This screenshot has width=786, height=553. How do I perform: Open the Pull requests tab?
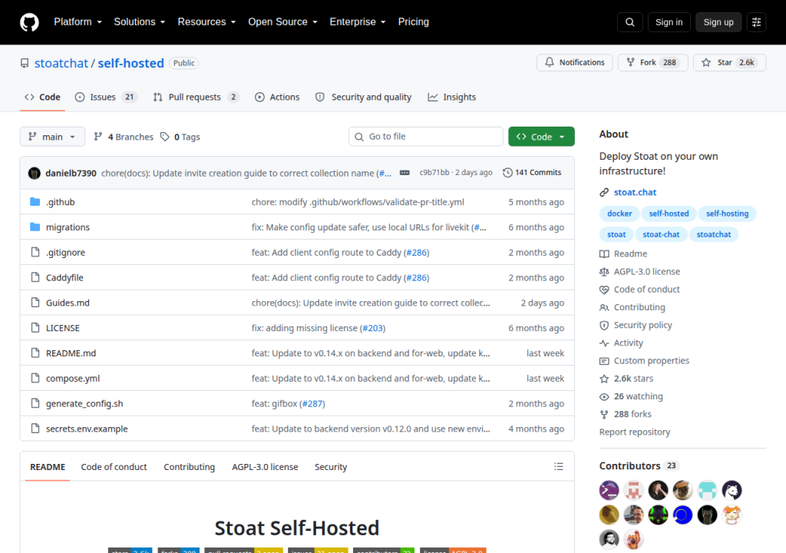pos(196,97)
